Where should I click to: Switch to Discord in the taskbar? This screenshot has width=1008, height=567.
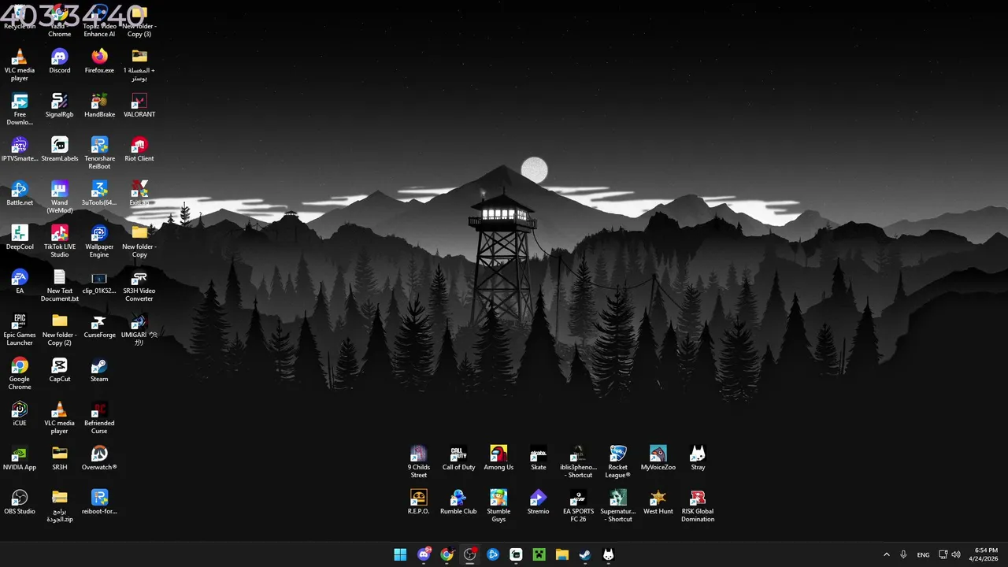(424, 554)
